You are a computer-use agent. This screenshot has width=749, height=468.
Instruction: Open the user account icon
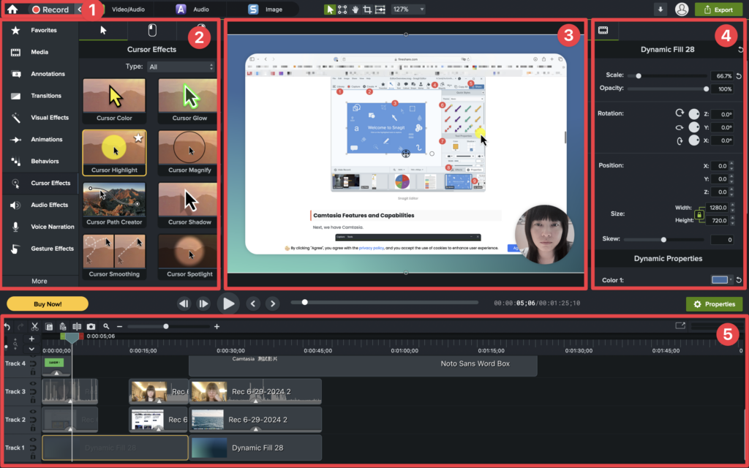682,9
